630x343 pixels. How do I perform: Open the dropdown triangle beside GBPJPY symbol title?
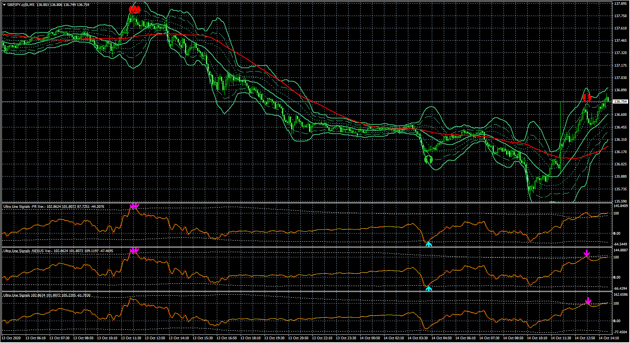[4, 5]
